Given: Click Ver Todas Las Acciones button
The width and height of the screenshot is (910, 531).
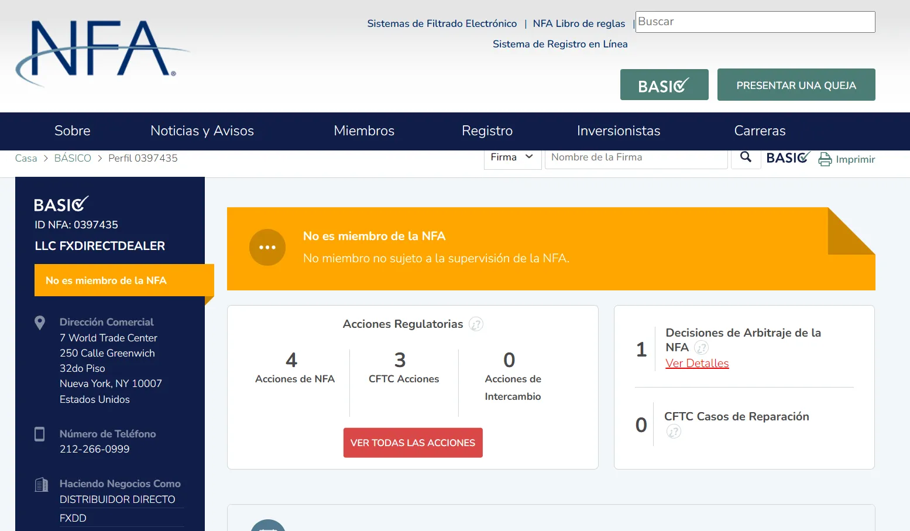Looking at the screenshot, I should 413,443.
